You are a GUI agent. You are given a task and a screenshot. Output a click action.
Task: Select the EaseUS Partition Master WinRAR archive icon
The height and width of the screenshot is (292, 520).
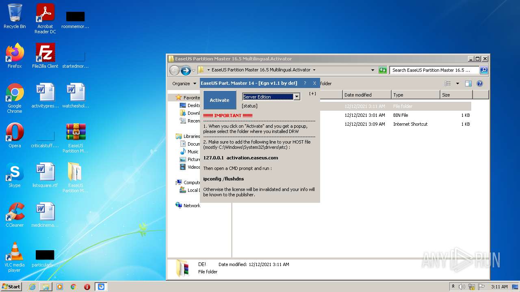[x=76, y=138]
